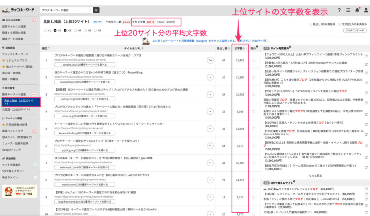Uncheck the H3 heading checkbox
Screen dimensions: 370x216
click(x=65, y=30)
